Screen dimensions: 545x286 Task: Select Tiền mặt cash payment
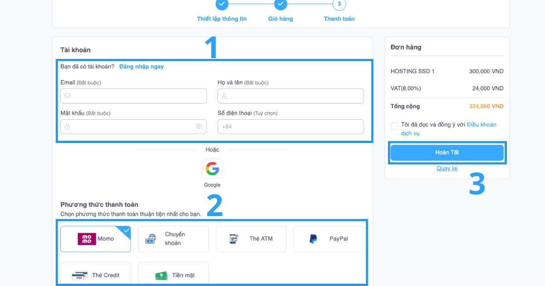click(x=173, y=275)
